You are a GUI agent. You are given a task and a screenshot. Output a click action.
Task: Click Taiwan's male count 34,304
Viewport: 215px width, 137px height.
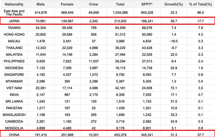click(41, 28)
